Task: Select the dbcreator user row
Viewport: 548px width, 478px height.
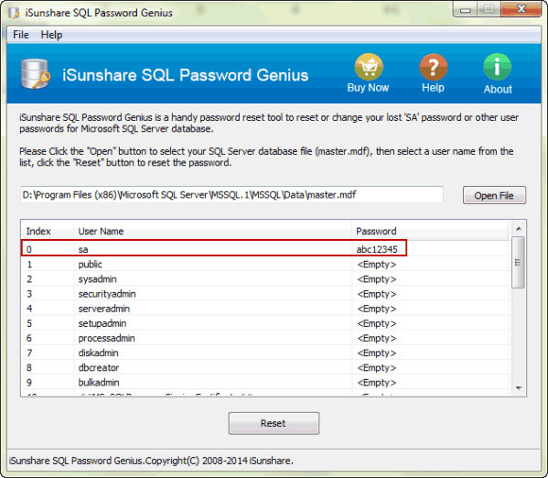Action: tap(265, 367)
